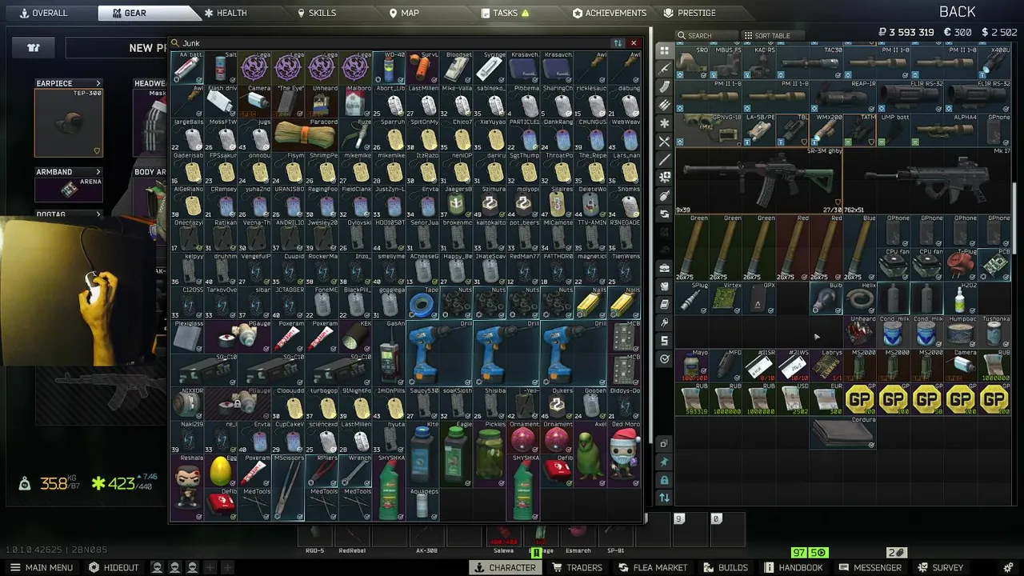
Task: Close the Junk container window
Action: (x=634, y=43)
